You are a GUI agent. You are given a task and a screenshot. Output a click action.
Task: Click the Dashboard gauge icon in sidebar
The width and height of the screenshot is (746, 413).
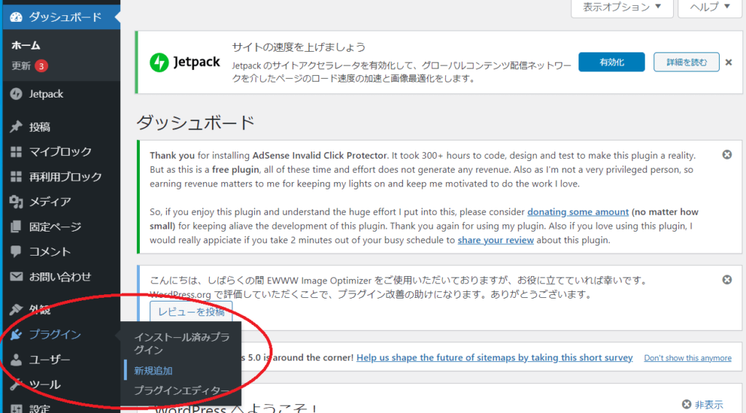16,17
